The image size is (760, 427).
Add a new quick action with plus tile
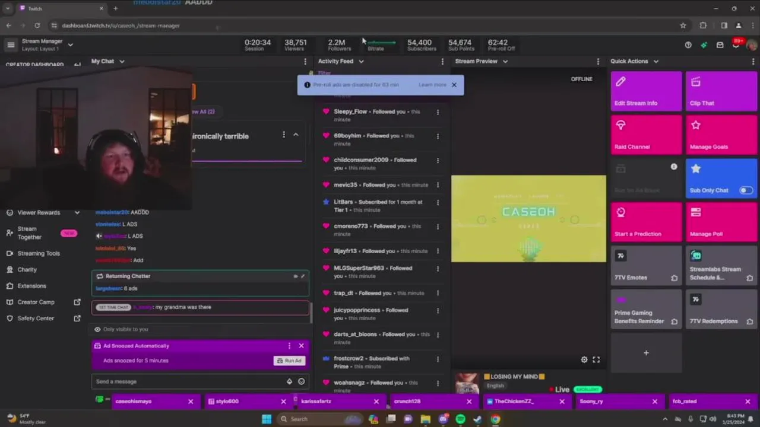(x=646, y=353)
